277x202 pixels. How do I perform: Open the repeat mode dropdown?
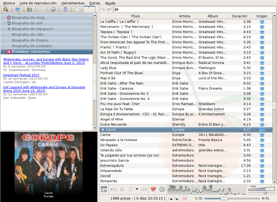pyautogui.click(x=171, y=198)
